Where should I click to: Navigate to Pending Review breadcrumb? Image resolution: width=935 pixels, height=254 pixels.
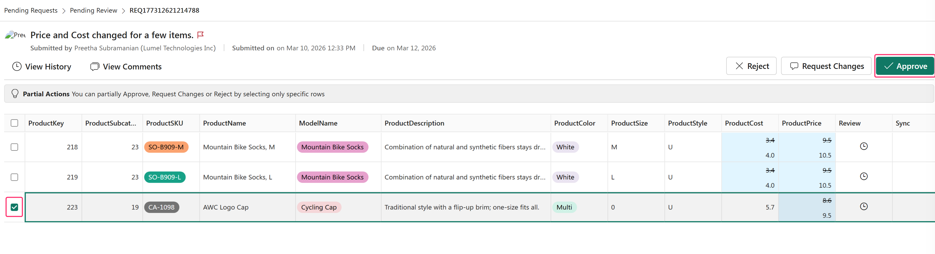click(x=93, y=11)
